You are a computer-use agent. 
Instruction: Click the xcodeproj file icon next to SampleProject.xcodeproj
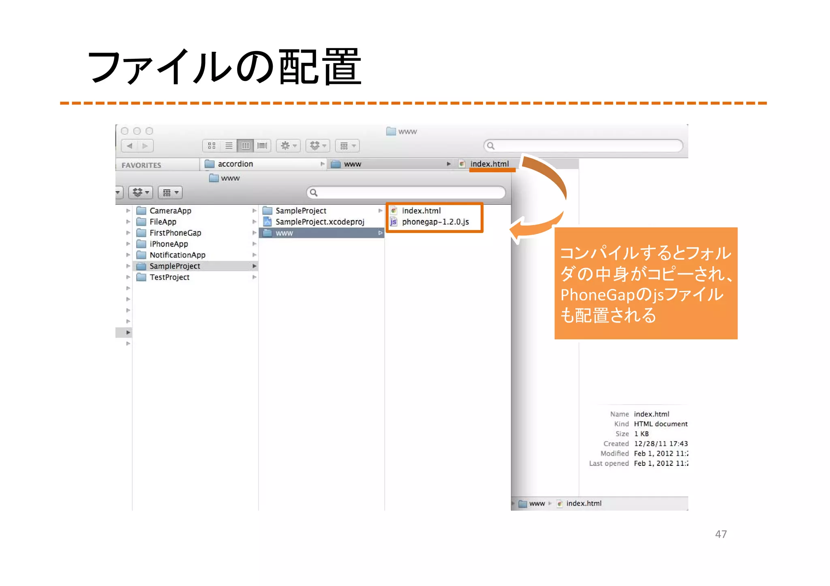[267, 222]
